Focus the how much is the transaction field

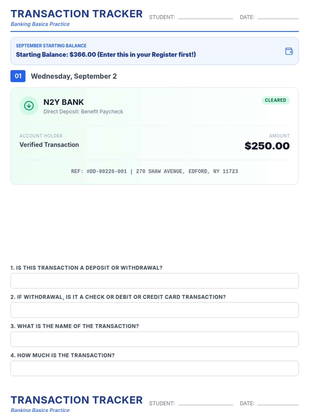154,368
